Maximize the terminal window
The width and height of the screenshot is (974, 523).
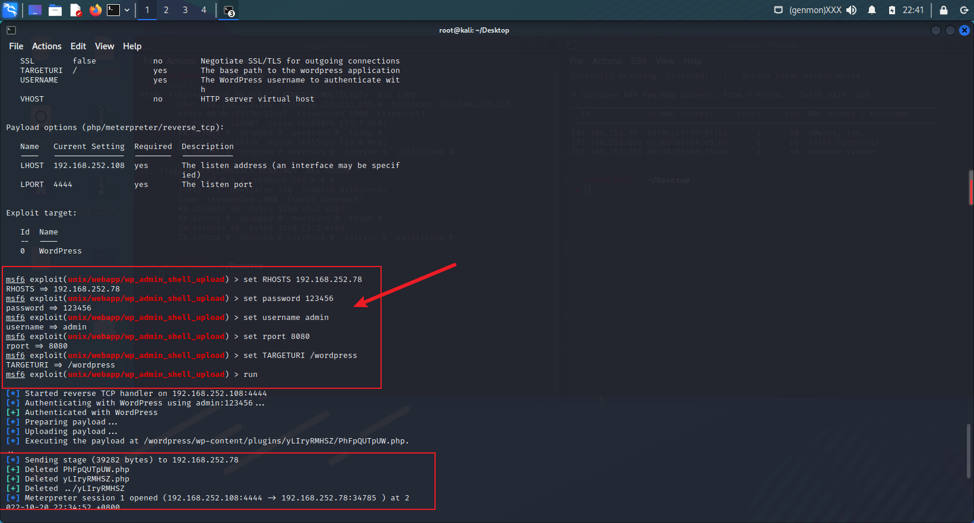[950, 30]
